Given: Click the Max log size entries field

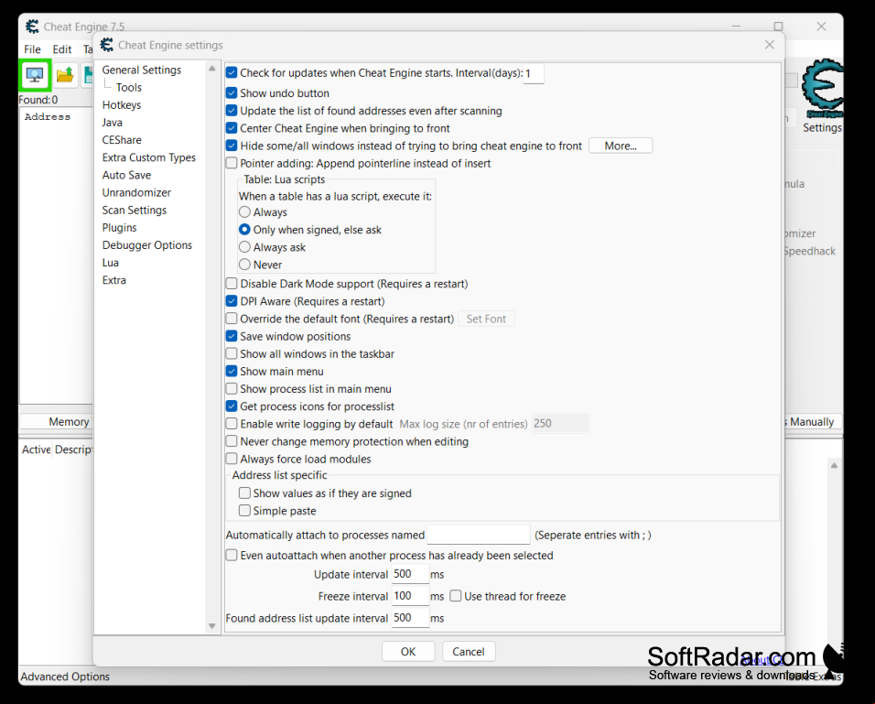Looking at the screenshot, I should [560, 424].
